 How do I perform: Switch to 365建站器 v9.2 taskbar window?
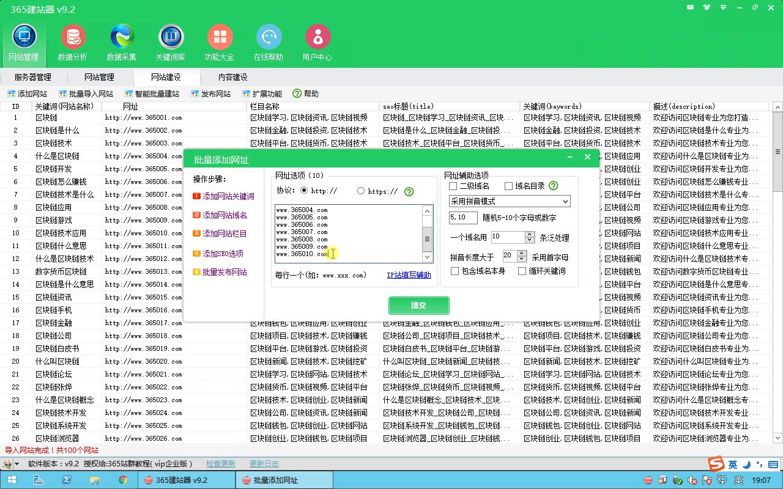tap(187, 480)
